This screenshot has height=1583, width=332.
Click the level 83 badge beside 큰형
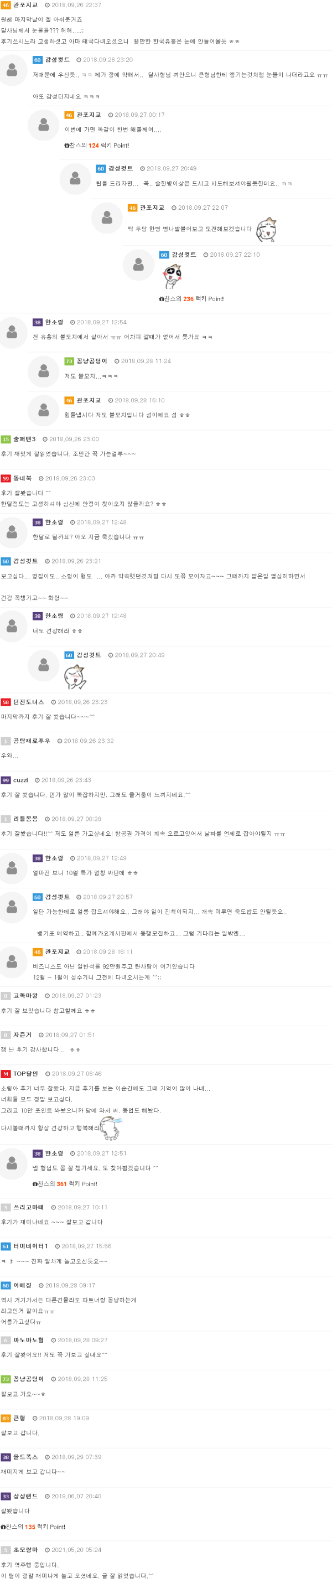click(x=6, y=1418)
